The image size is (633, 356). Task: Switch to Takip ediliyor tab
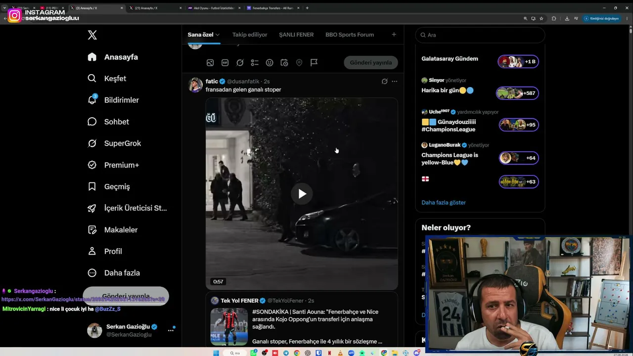tap(250, 35)
